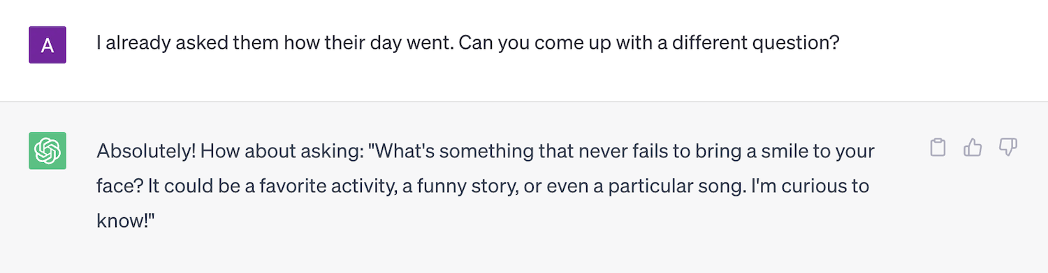Copy the response with the clipboard icon
Viewport: 1048px width, 273px height.
click(x=938, y=147)
